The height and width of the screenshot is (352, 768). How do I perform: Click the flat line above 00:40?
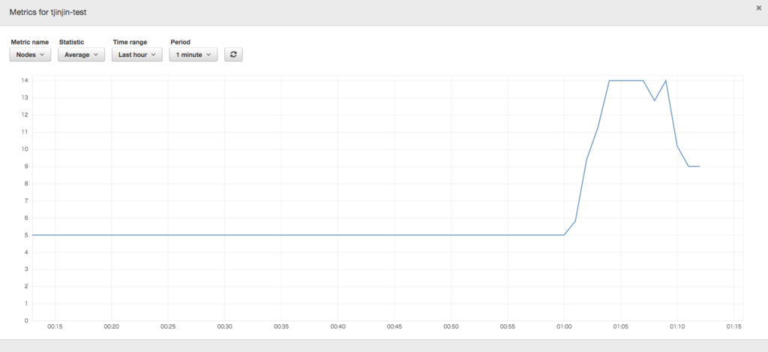pyautogui.click(x=338, y=235)
